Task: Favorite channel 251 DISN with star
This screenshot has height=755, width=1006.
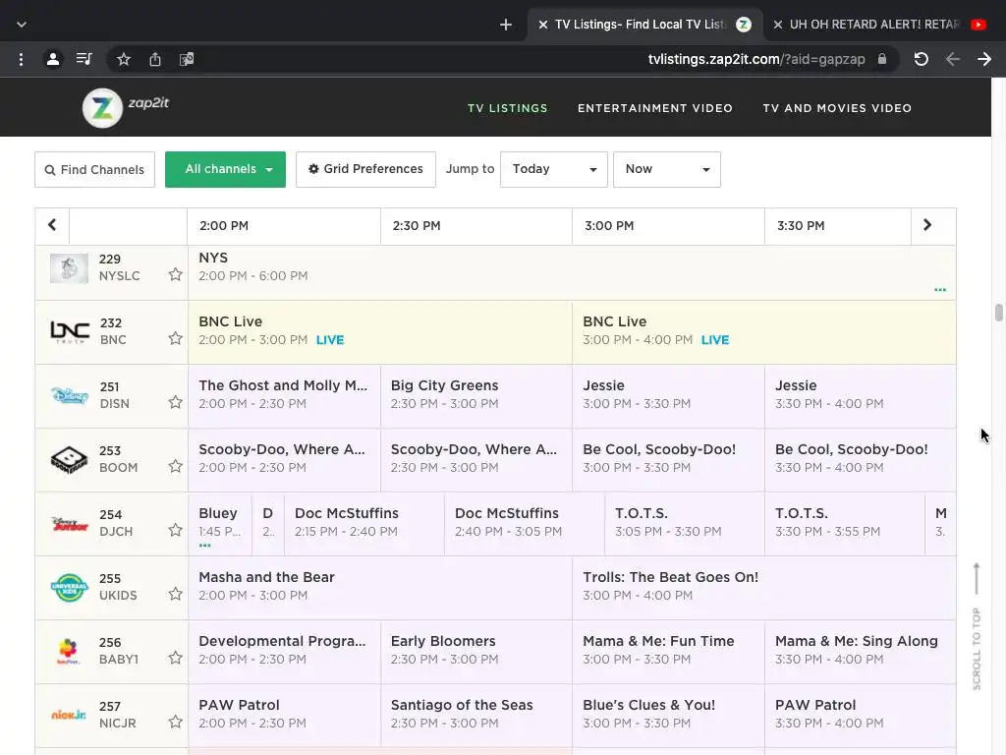Action: tap(175, 402)
